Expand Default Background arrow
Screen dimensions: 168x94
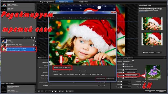coord(35,87)
